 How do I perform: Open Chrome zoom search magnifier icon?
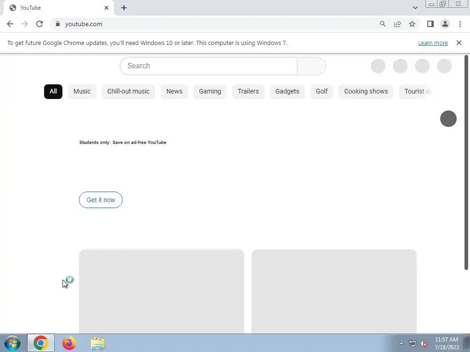382,24
